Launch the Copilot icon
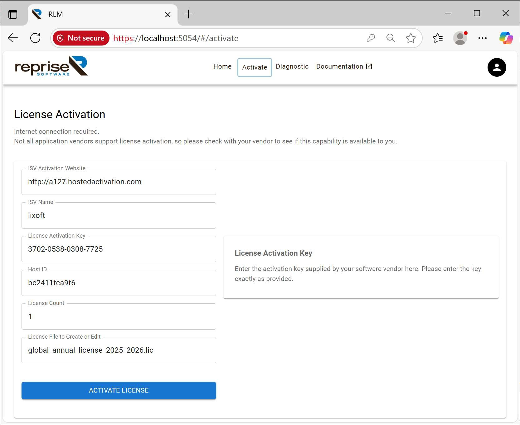 click(506, 38)
